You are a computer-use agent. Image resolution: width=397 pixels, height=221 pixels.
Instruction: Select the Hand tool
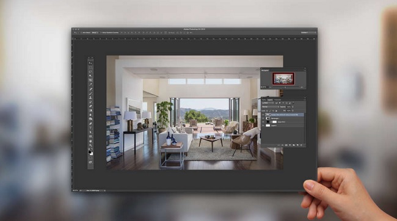90,141
